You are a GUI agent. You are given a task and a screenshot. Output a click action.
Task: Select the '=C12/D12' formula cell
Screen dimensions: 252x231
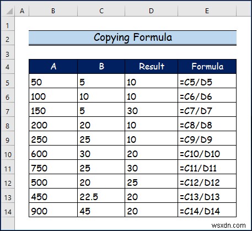(207, 181)
